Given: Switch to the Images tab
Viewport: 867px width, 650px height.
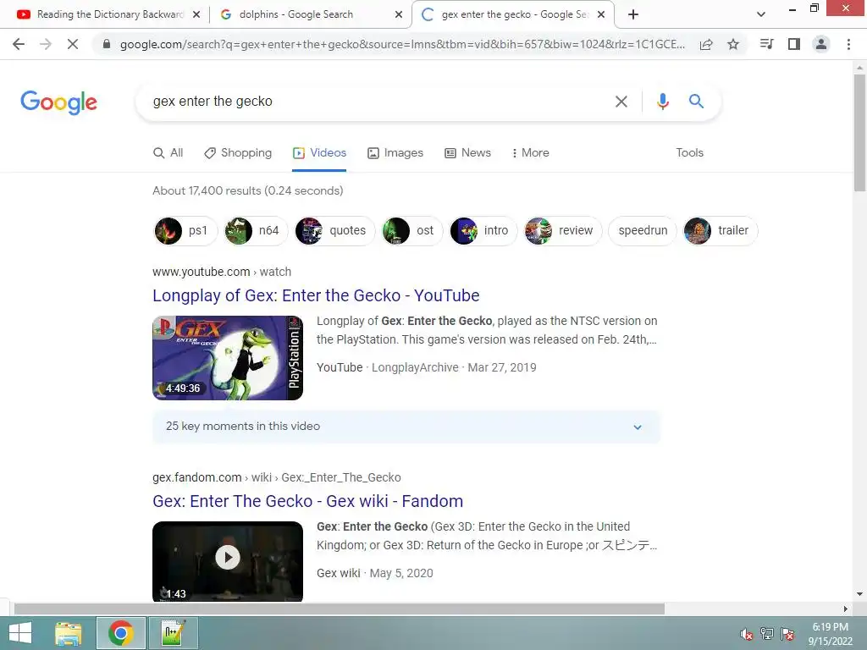Looking at the screenshot, I should click(395, 152).
